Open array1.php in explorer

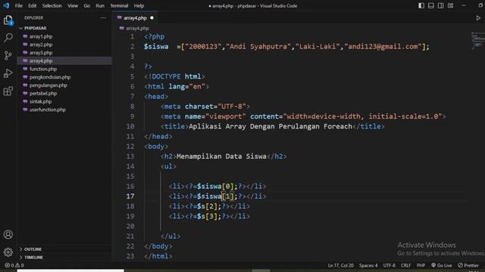tap(41, 36)
